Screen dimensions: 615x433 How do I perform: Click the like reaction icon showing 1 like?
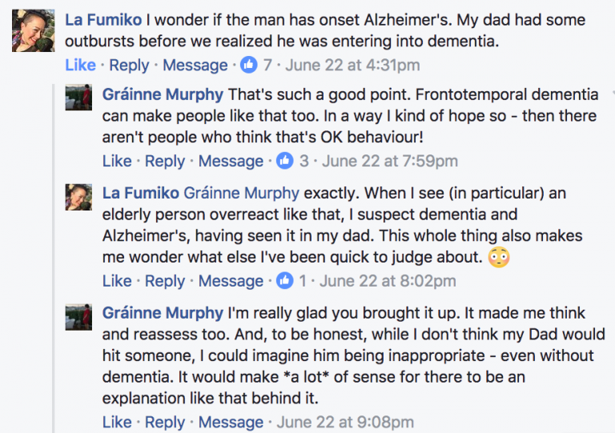[x=285, y=281]
